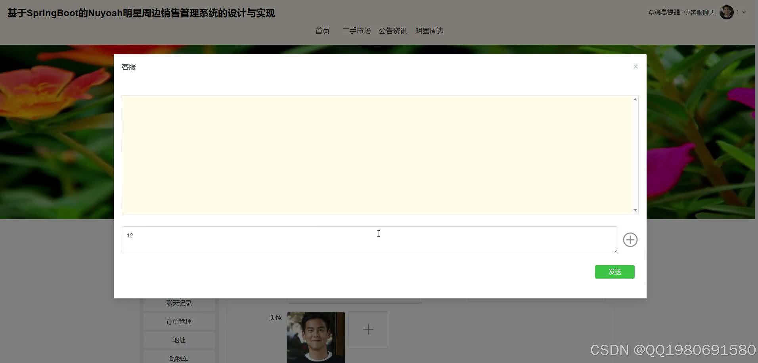
Task: Open the 首页 navigation menu item
Action: tap(322, 31)
